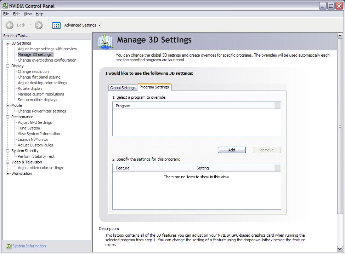Open Change overclocking configuration

pyautogui.click(x=47, y=60)
